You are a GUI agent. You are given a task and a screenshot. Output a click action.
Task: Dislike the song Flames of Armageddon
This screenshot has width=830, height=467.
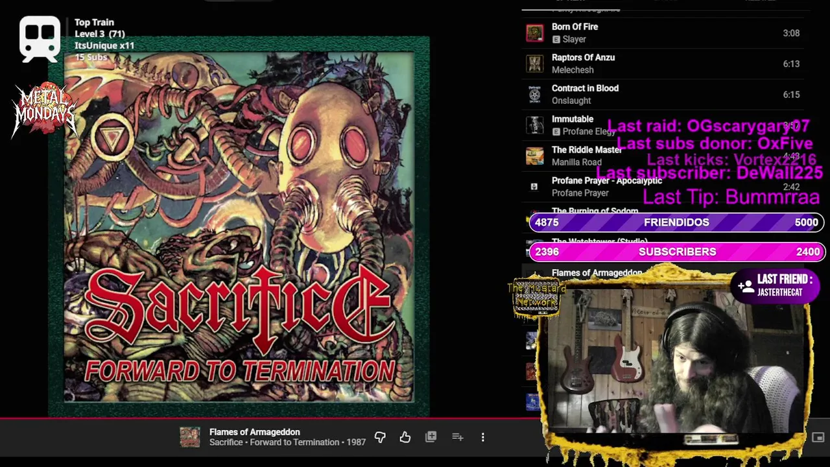click(380, 437)
